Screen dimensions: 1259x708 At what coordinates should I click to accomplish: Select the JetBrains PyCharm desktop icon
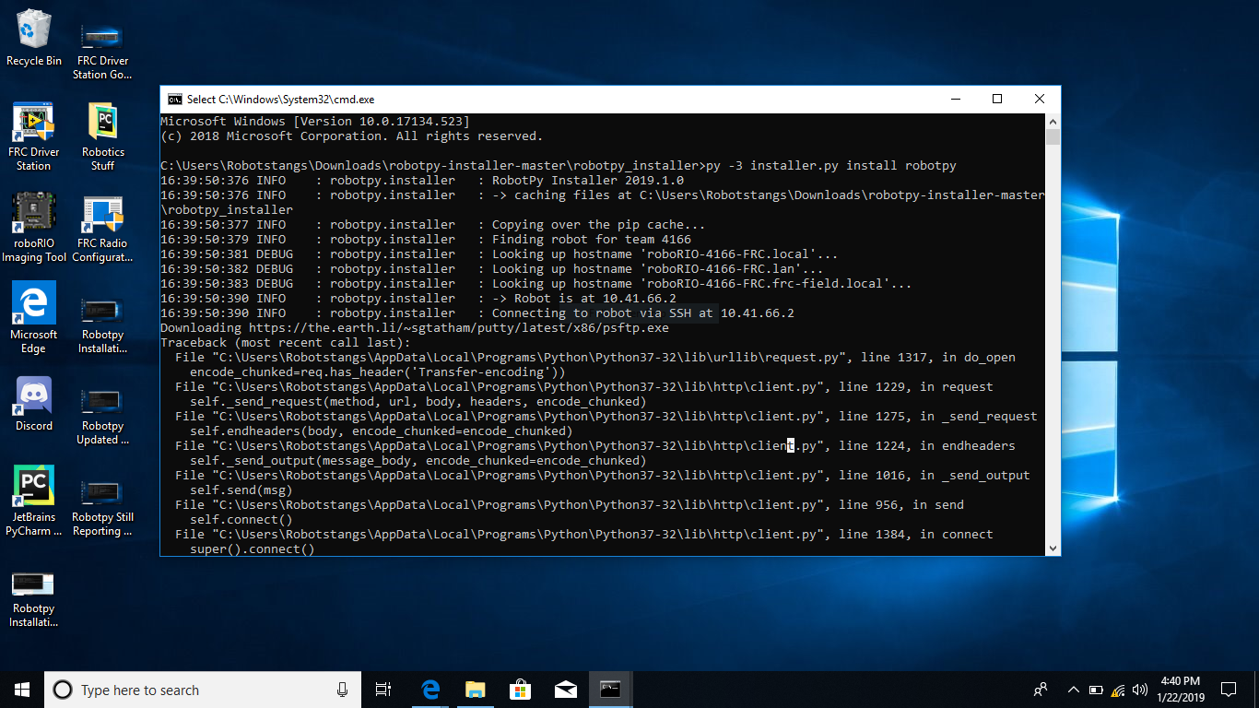[34, 501]
